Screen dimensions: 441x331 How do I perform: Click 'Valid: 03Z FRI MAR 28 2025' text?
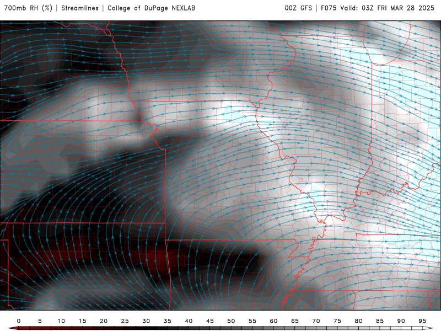point(388,8)
